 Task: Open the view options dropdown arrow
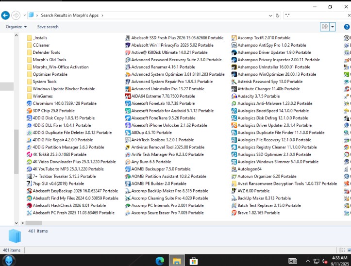(333, 27)
